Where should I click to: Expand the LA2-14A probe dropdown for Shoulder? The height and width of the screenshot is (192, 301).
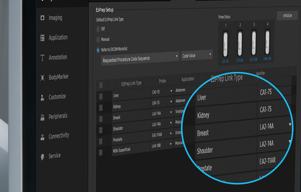coord(162,124)
